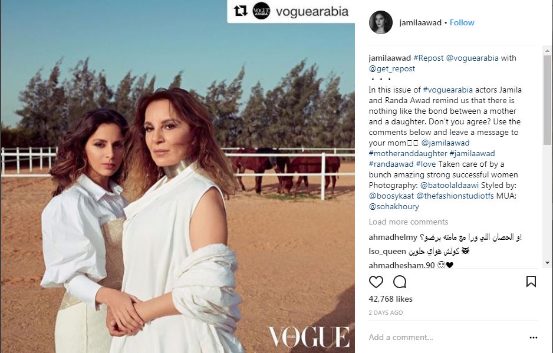Open comments via speech bubble icon

[x=400, y=282]
